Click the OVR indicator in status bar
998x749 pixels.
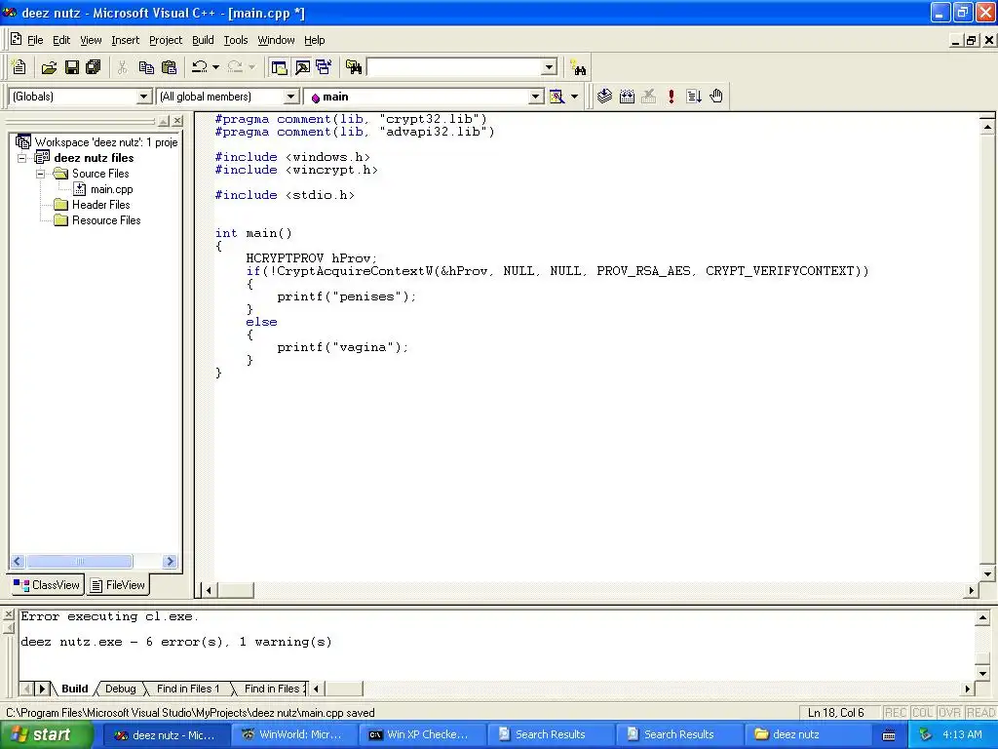coord(949,713)
